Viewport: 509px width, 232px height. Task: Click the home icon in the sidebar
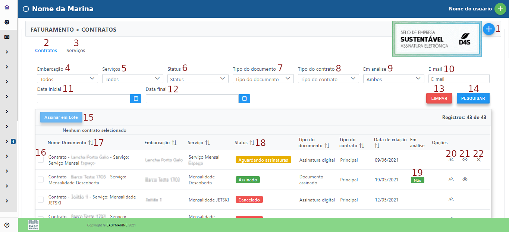click(7, 7)
